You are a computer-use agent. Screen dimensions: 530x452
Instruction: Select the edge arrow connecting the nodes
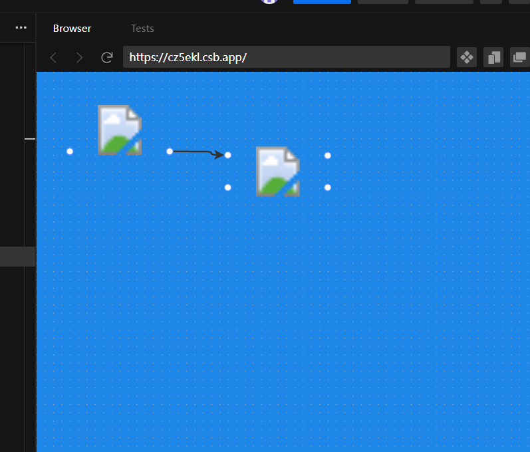click(x=198, y=152)
